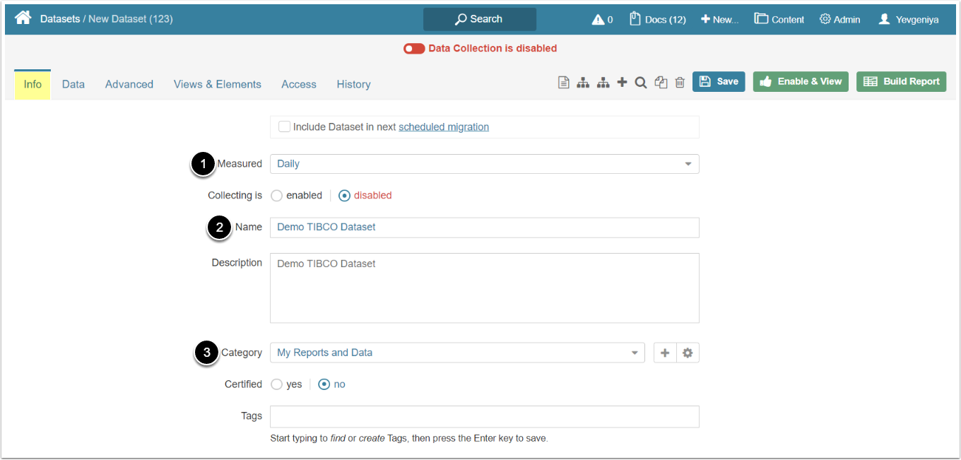Click the document page icon in toolbar
The width and height of the screenshot is (961, 460).
pos(563,83)
